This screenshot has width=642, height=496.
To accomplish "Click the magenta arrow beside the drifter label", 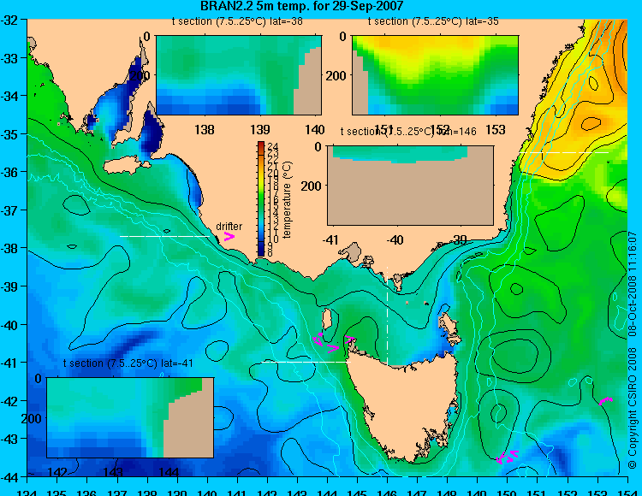I will (x=229, y=236).
